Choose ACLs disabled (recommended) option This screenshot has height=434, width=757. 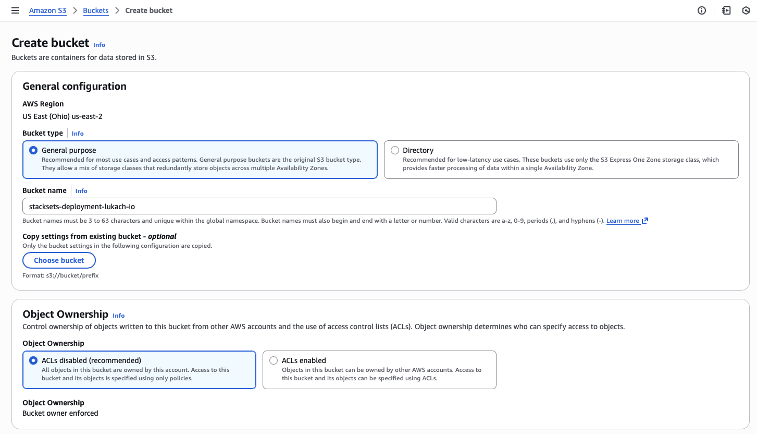click(34, 360)
